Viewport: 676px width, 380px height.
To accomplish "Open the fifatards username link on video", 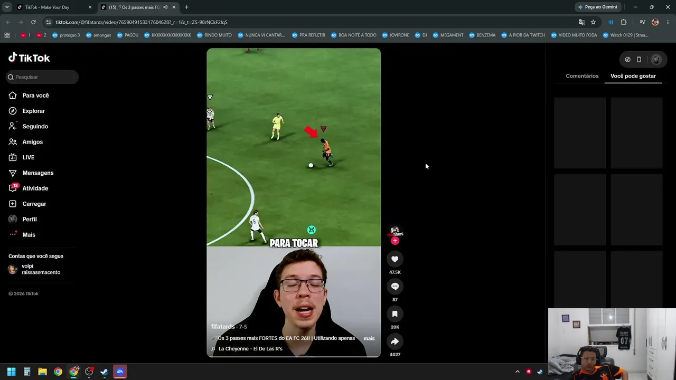I will [223, 327].
